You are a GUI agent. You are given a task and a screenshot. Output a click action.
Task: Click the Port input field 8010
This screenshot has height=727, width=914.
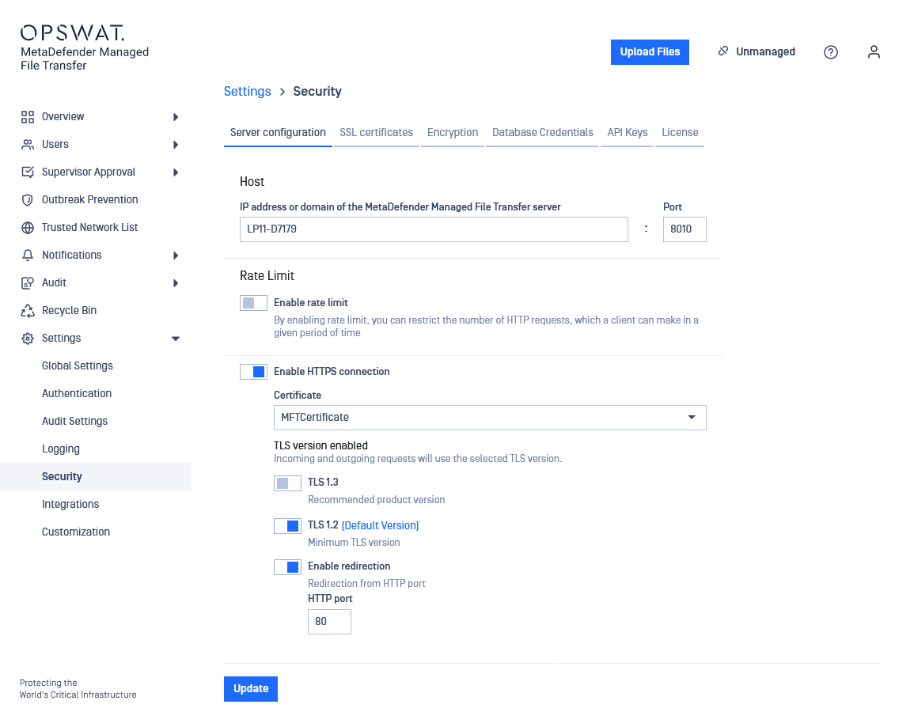tap(685, 229)
